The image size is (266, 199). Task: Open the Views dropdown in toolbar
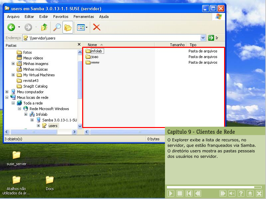pos(82,27)
